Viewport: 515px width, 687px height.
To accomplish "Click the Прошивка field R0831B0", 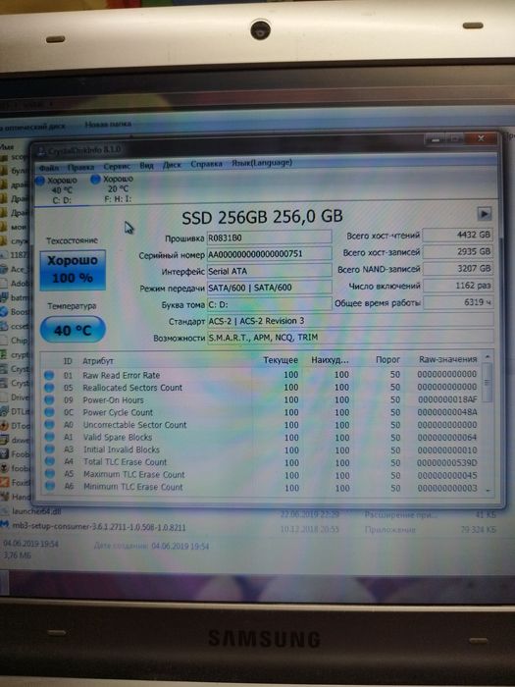I will [x=269, y=238].
